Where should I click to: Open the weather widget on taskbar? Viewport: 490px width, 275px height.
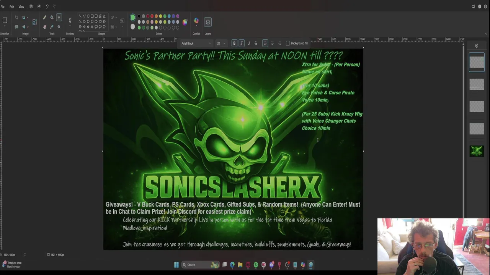coord(11,264)
